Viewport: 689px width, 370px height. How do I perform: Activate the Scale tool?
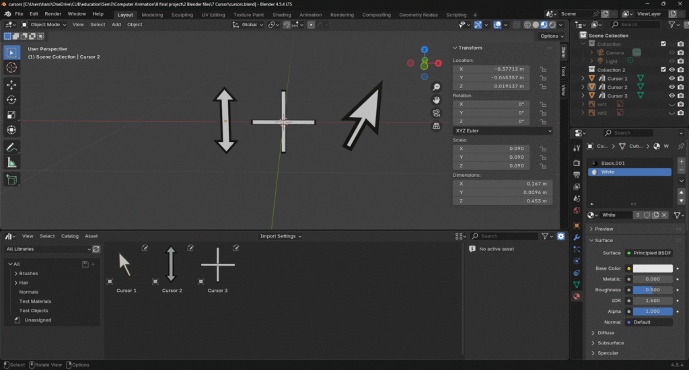[x=11, y=115]
